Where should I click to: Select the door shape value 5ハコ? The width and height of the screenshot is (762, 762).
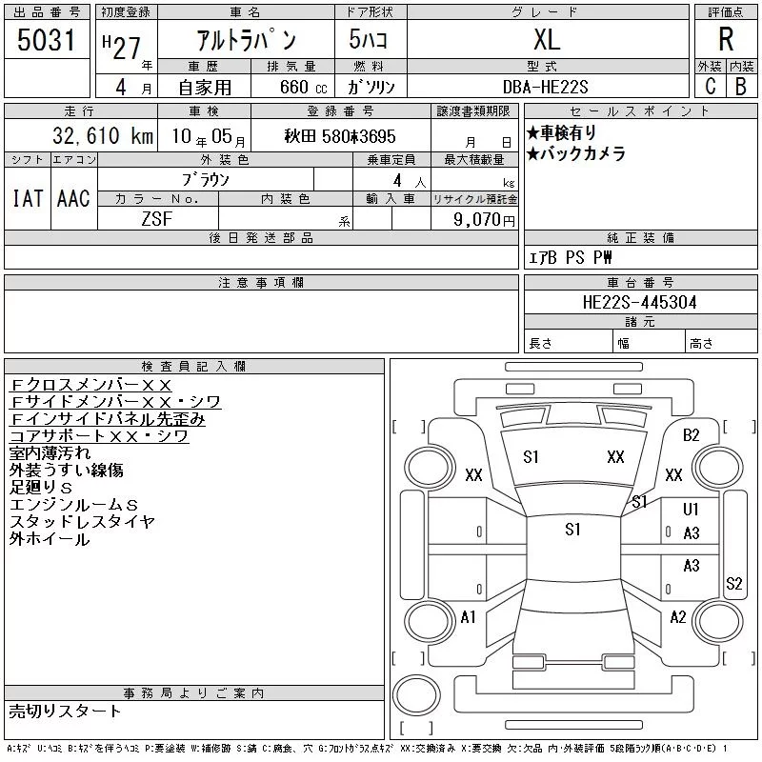pos(369,39)
